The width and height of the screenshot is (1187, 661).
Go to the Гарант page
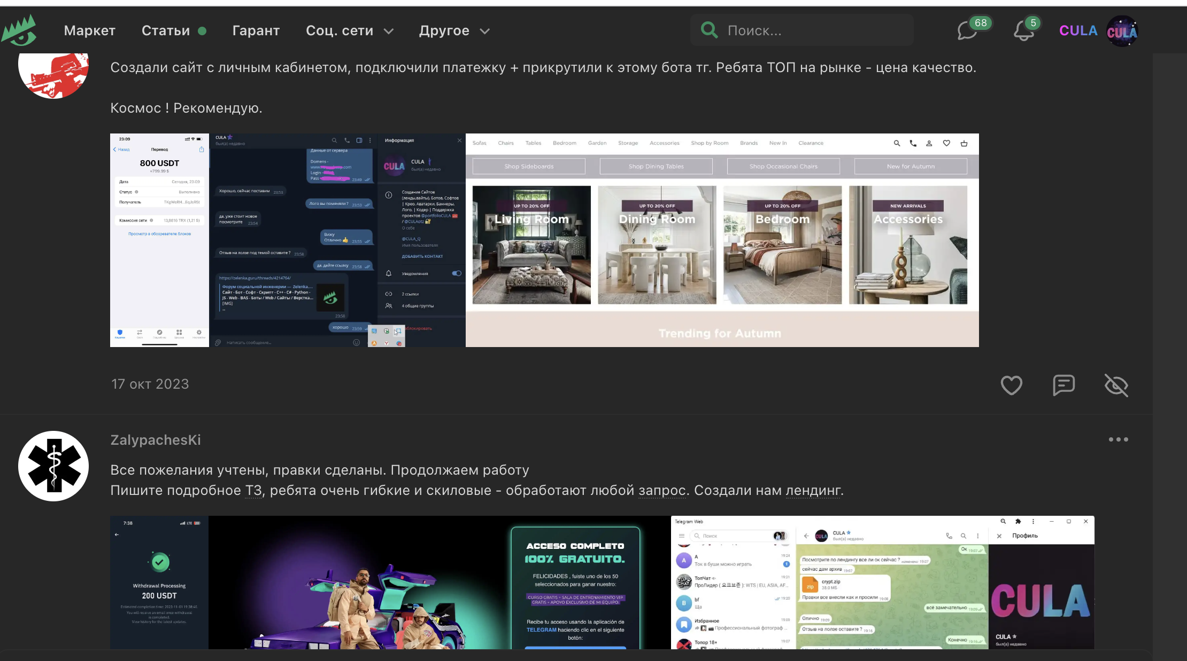coord(256,31)
